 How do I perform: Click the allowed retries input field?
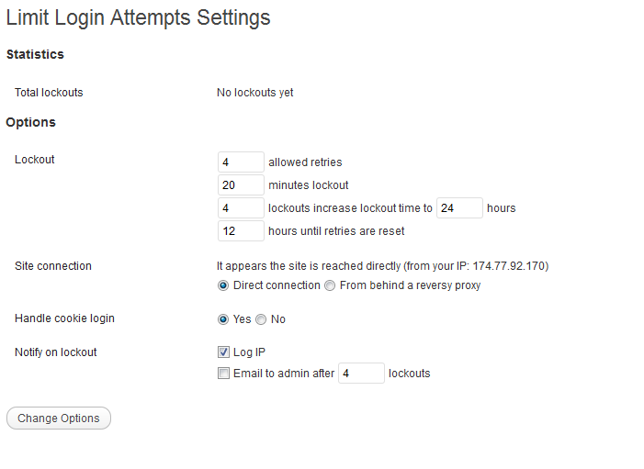click(241, 162)
